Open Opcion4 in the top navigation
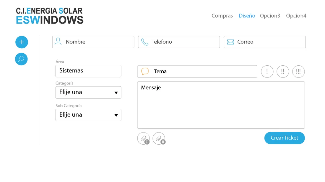Screen dimensions: 325x182 coord(296,16)
